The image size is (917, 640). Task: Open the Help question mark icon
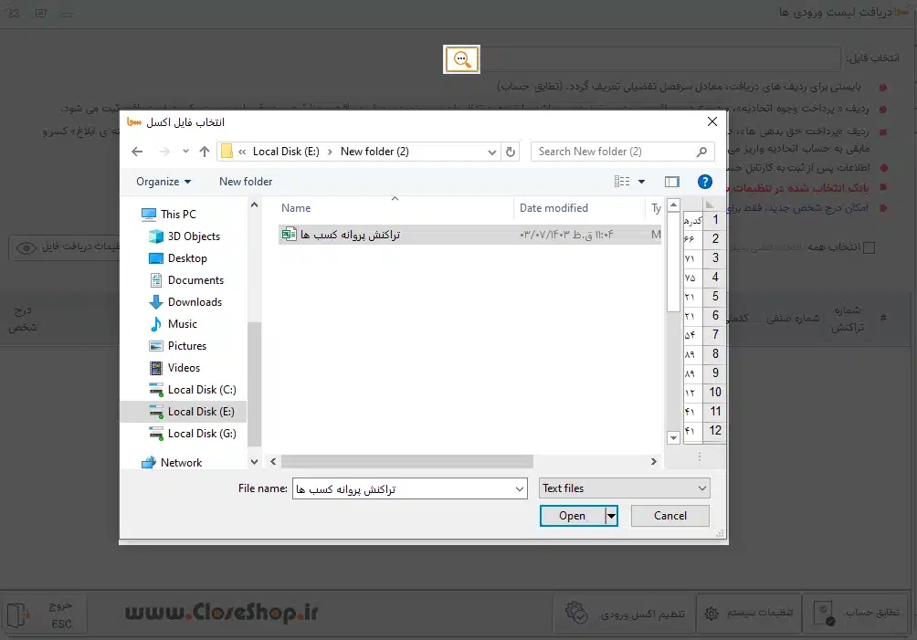pos(705,182)
